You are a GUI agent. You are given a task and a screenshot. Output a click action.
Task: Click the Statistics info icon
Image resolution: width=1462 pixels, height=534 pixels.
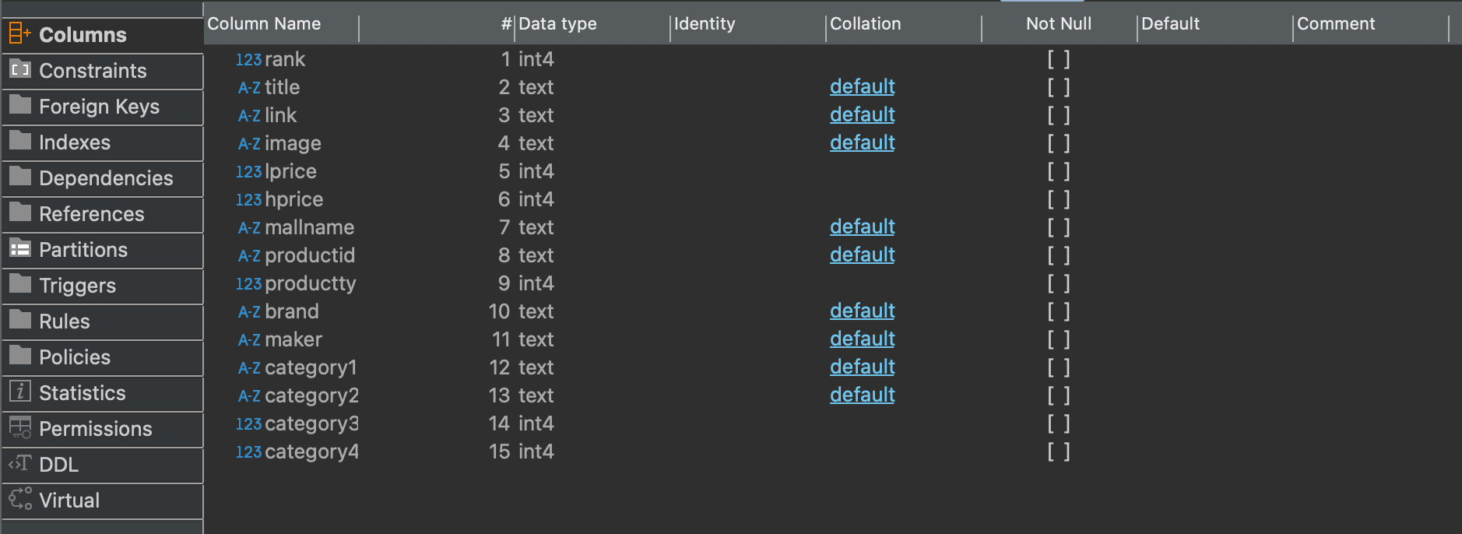[20, 391]
